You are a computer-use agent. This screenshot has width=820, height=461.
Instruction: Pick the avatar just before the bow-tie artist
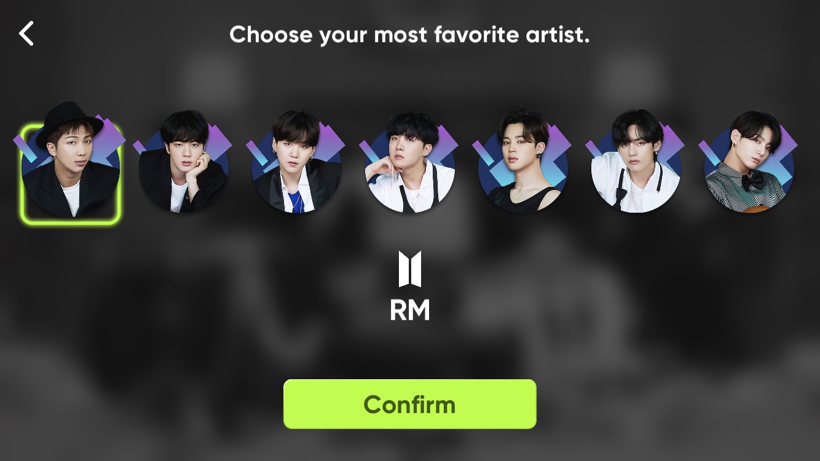pos(636,163)
